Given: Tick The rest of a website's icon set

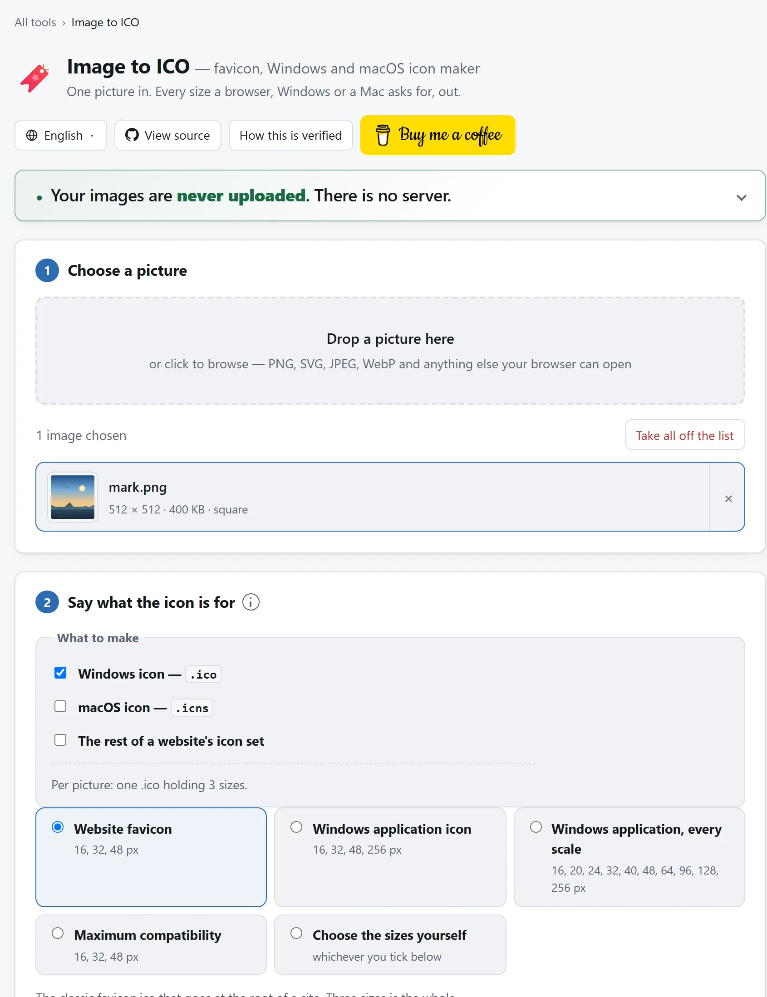Looking at the screenshot, I should pyautogui.click(x=60, y=740).
